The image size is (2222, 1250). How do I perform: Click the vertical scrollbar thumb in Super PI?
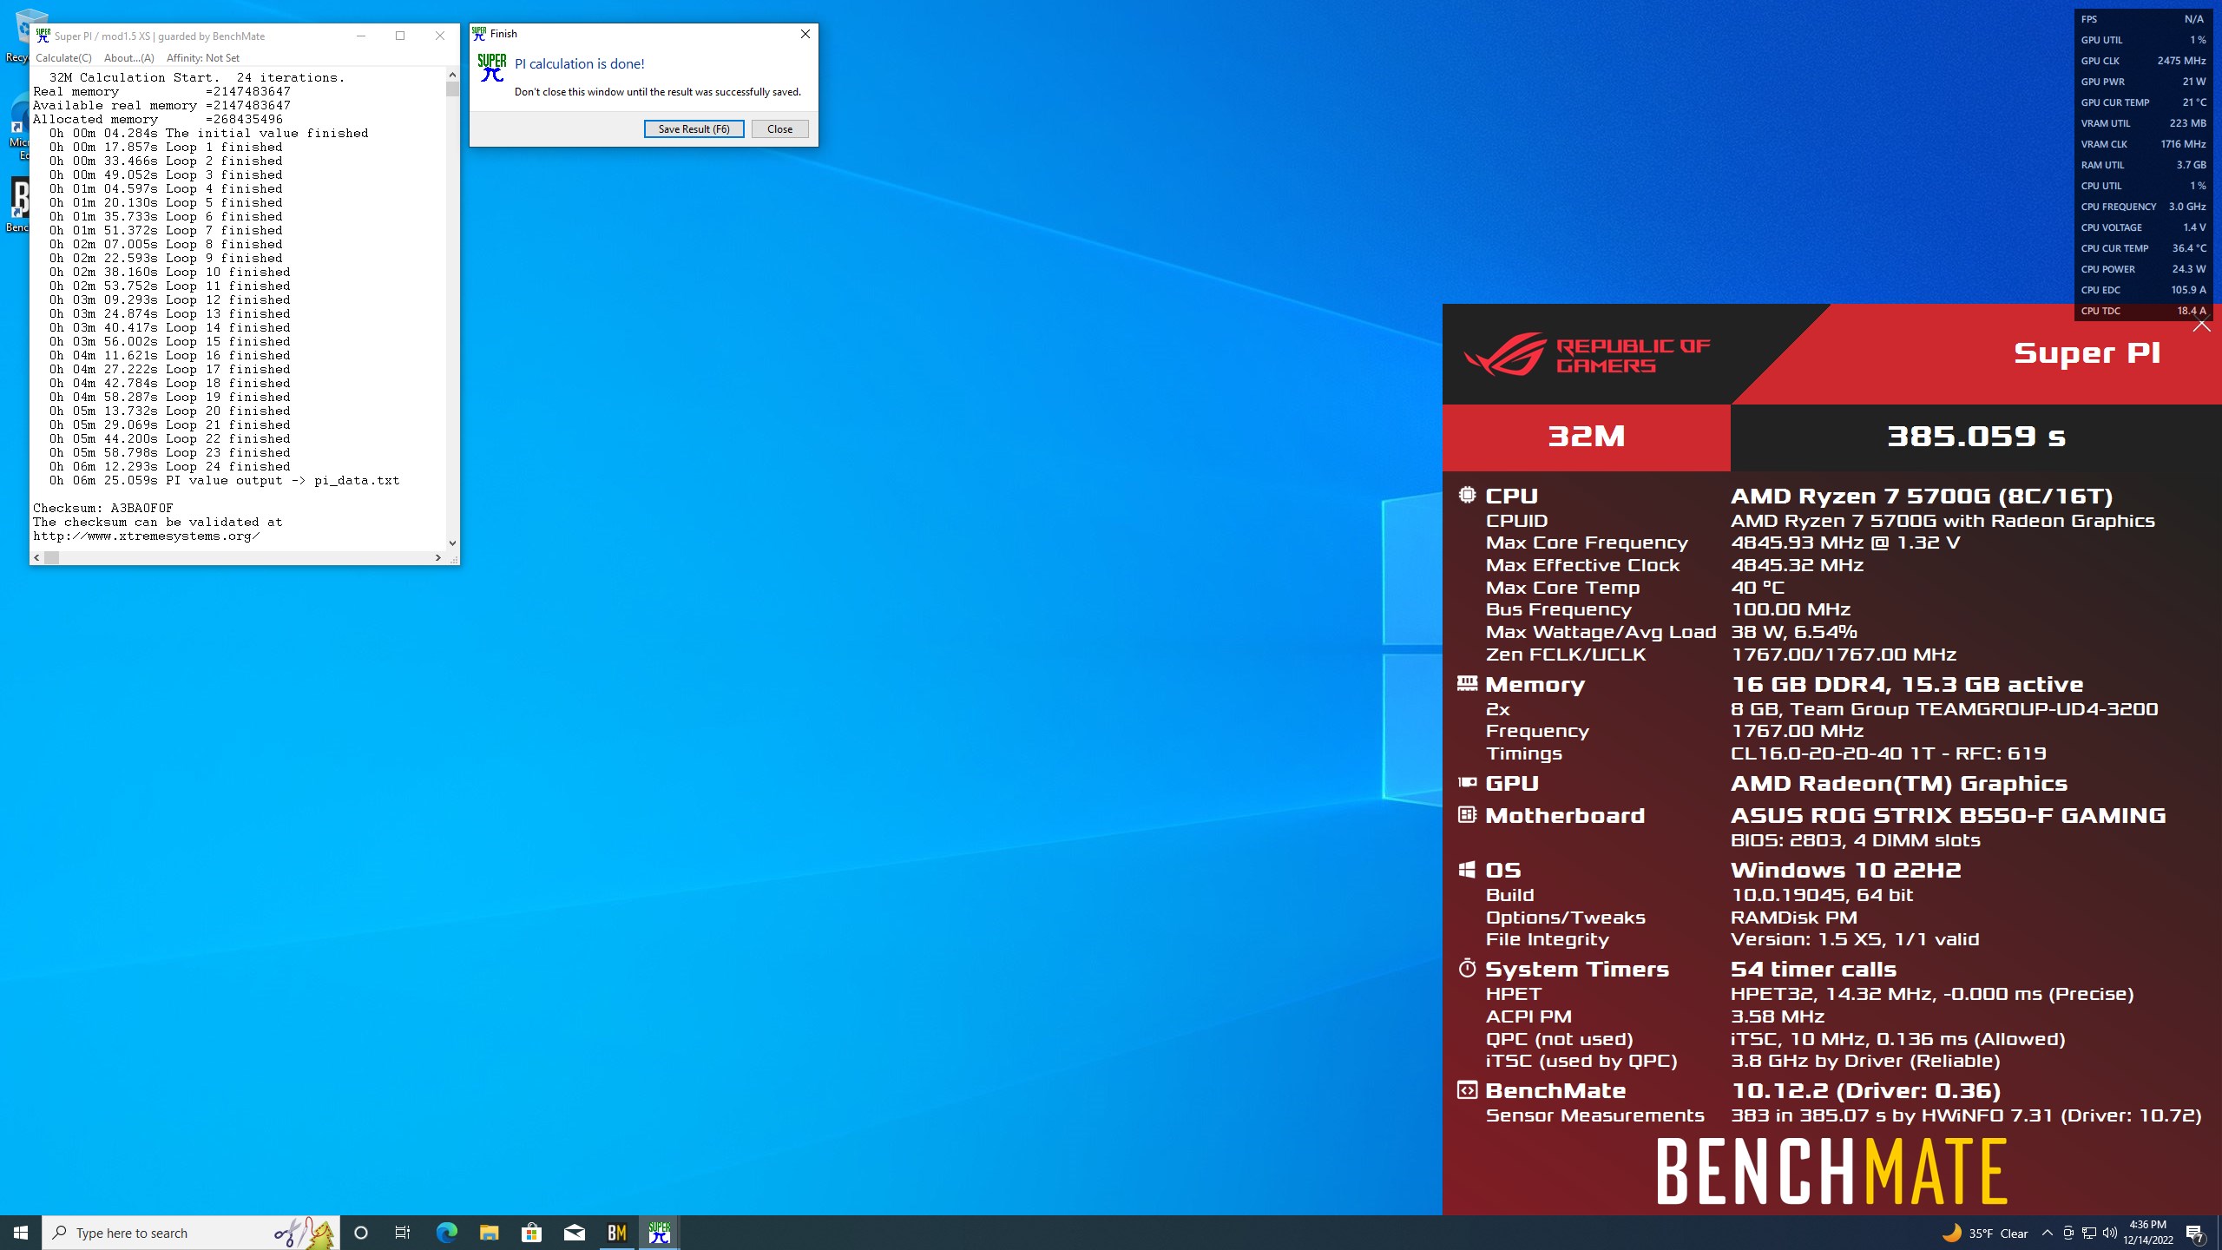coord(452,89)
